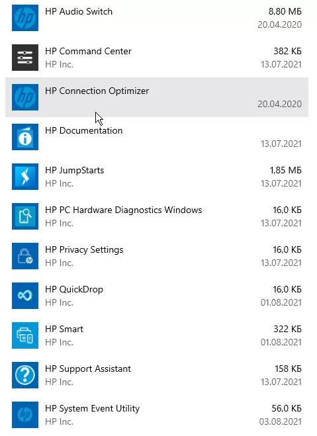Open the HP Documentation list entry
317x436 pixels.
coord(157,137)
